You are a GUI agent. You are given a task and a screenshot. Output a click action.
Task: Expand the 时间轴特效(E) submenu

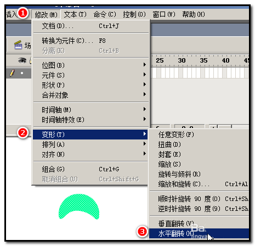pyautogui.click(x=91, y=120)
